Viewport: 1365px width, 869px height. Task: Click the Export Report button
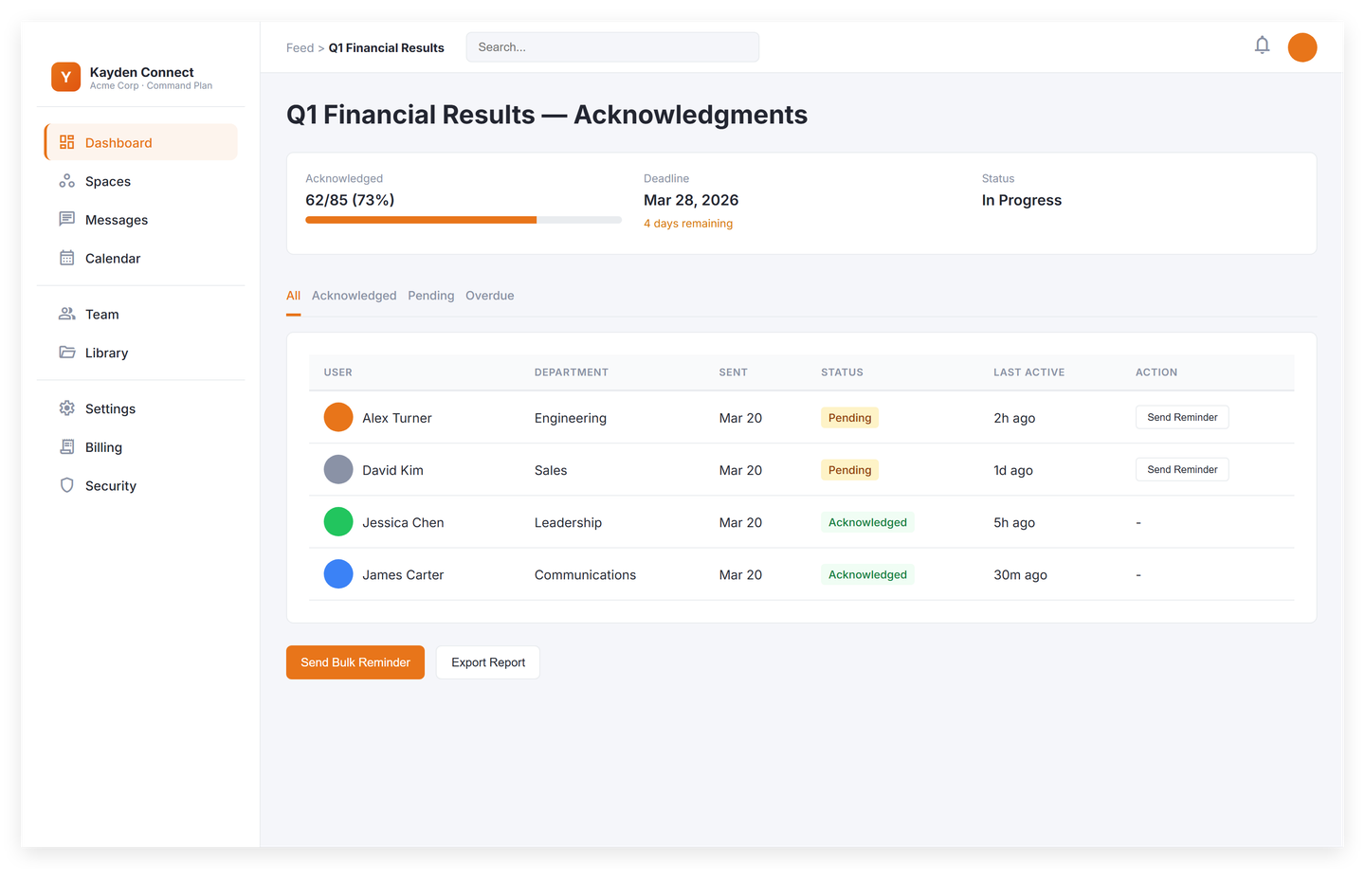point(488,662)
